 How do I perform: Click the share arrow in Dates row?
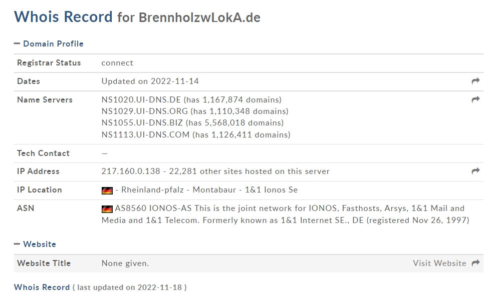(x=475, y=81)
